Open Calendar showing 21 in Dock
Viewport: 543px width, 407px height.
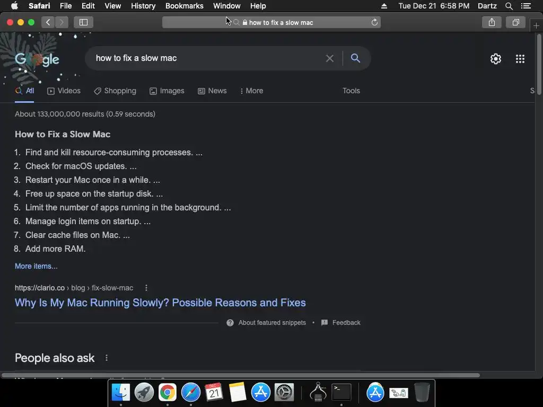214,393
